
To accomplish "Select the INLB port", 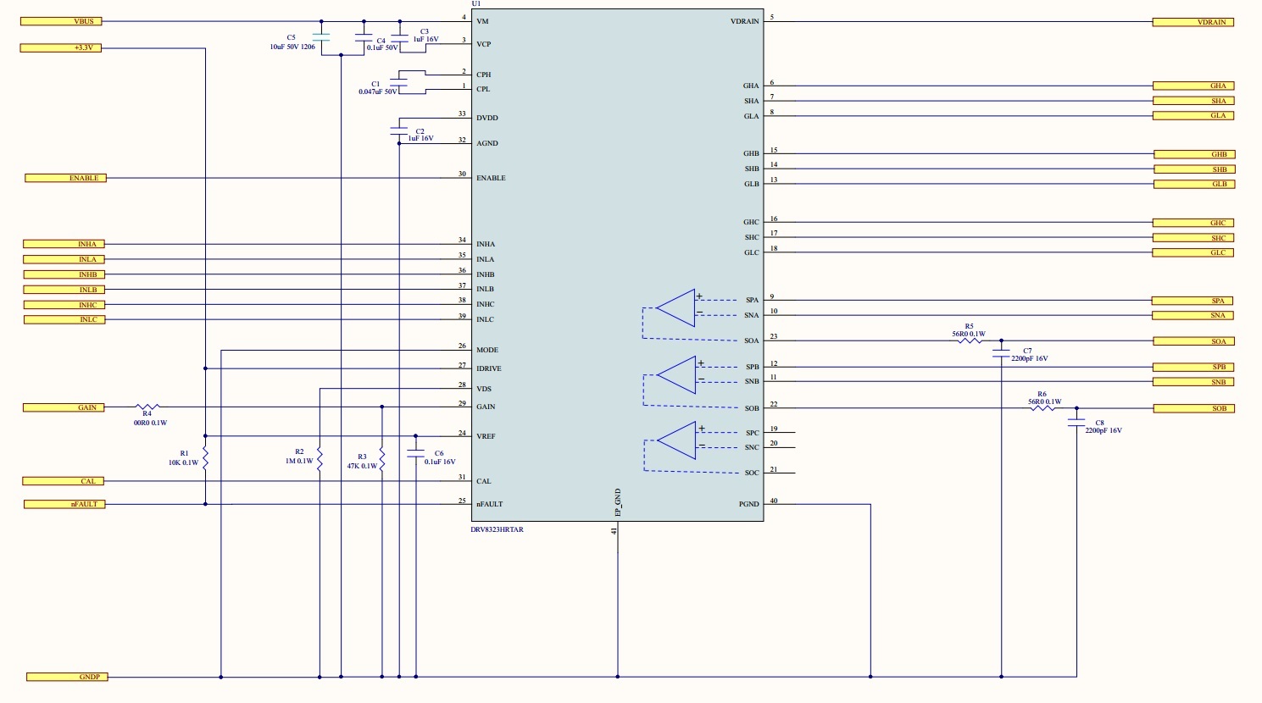I will 64,290.
